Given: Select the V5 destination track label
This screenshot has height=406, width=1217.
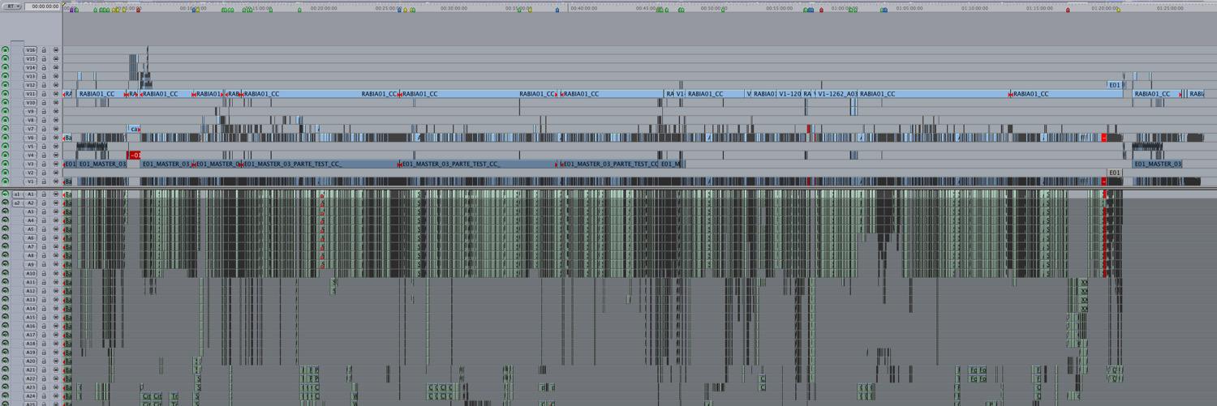Looking at the screenshot, I should click(31, 147).
